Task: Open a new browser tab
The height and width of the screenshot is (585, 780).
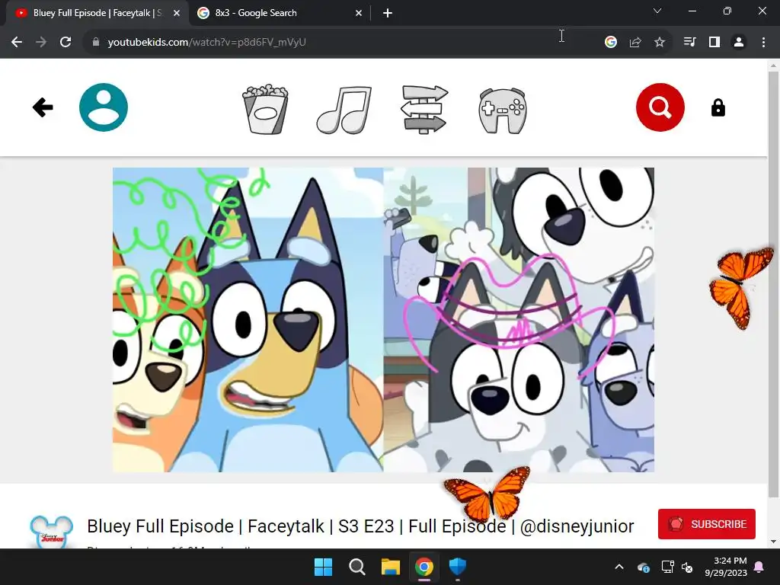Action: click(388, 13)
